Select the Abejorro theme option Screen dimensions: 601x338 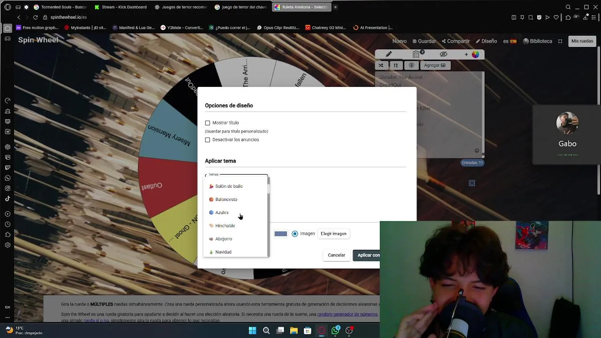235,239
